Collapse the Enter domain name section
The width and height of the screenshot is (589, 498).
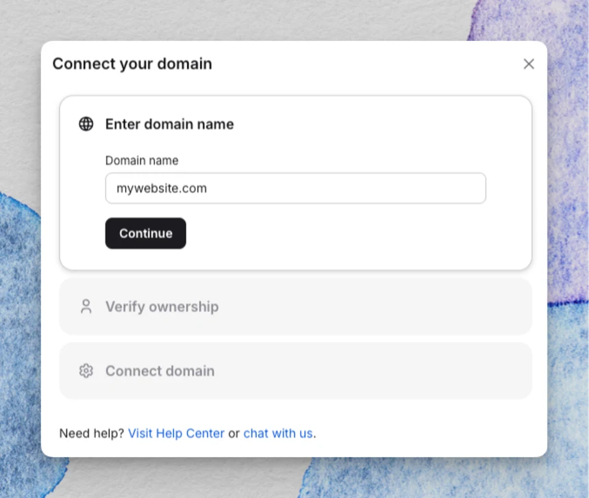tap(169, 124)
